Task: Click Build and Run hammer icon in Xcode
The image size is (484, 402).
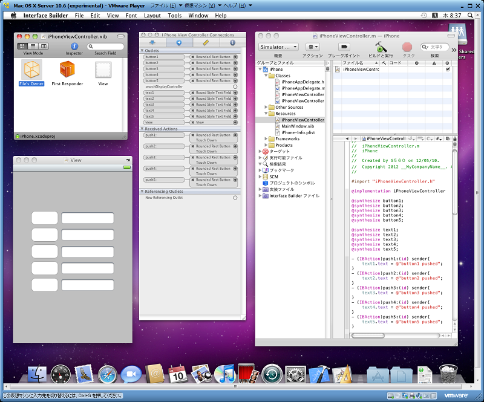Action: (381, 47)
